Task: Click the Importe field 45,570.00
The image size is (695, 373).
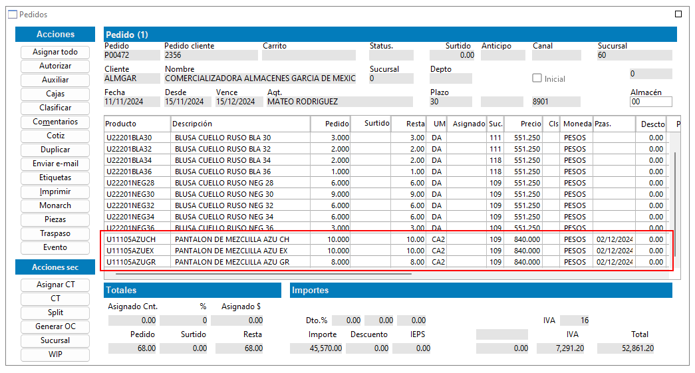Action: coord(317,348)
